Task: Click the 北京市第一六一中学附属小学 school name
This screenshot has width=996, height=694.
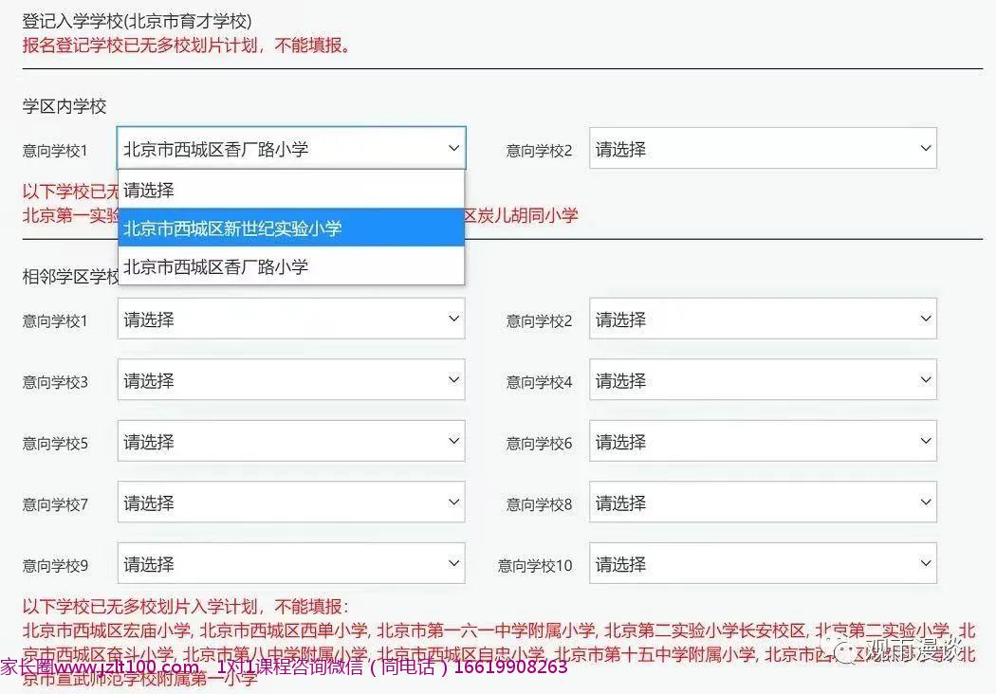Action: (x=486, y=630)
